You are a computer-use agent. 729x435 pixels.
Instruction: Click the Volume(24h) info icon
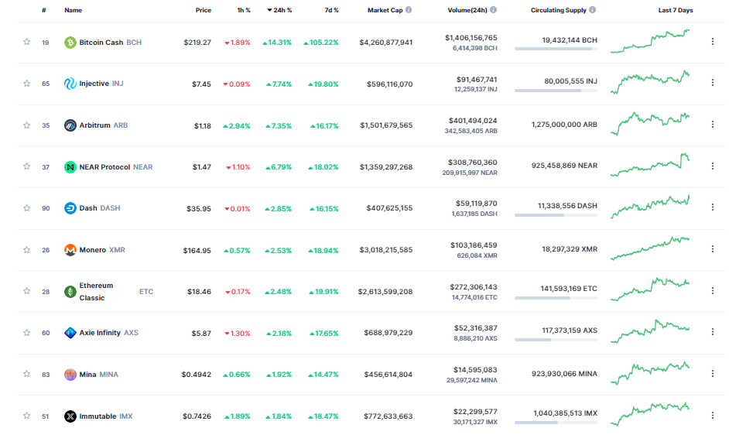493,10
